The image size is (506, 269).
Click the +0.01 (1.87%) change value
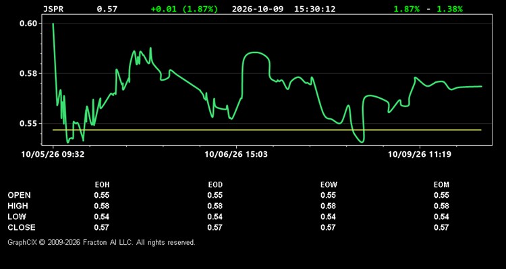184,9
